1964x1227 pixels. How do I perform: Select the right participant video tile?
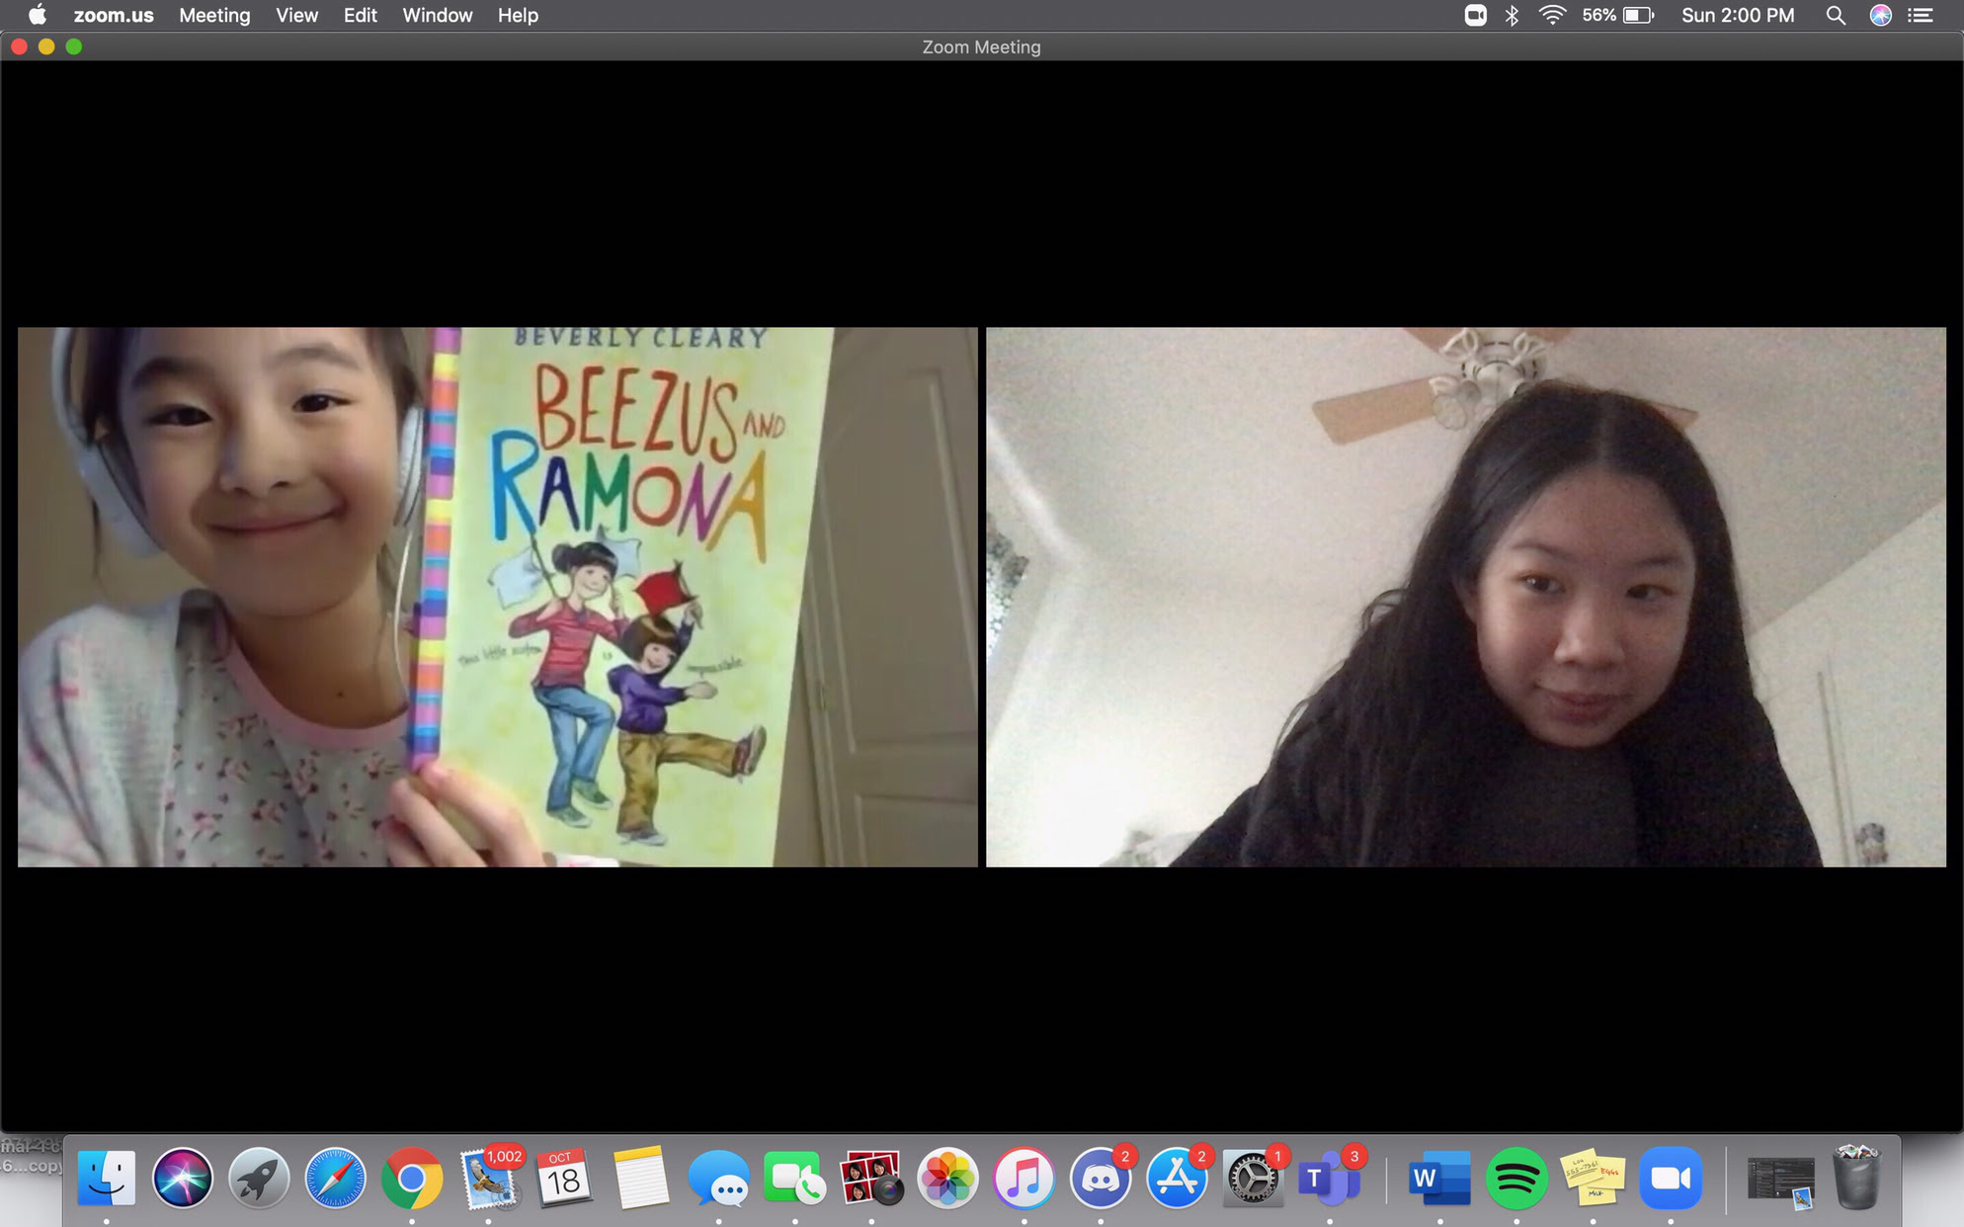tap(1465, 597)
